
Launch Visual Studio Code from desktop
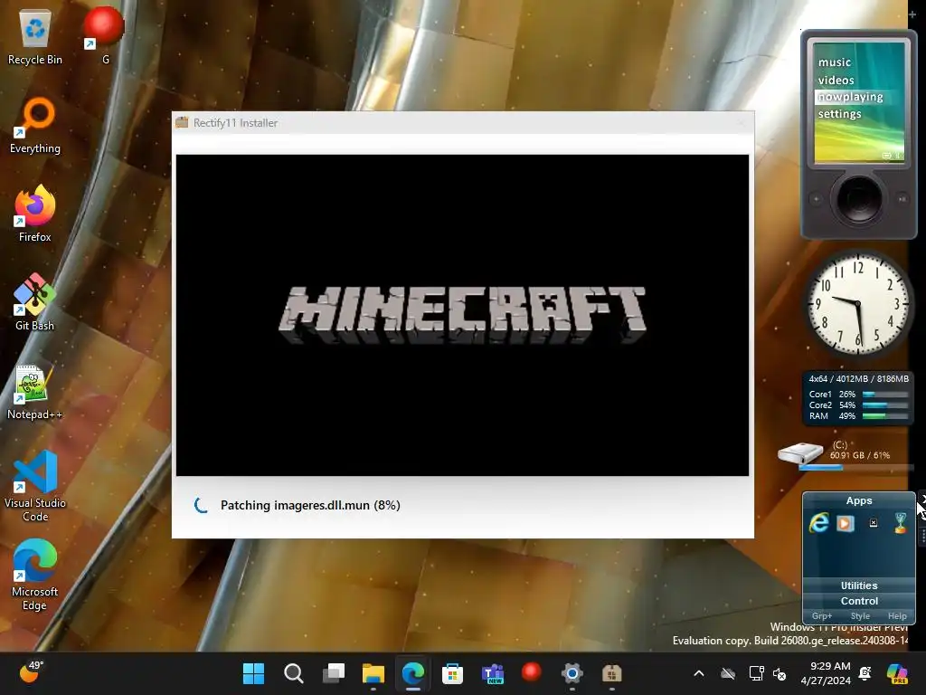35,486
